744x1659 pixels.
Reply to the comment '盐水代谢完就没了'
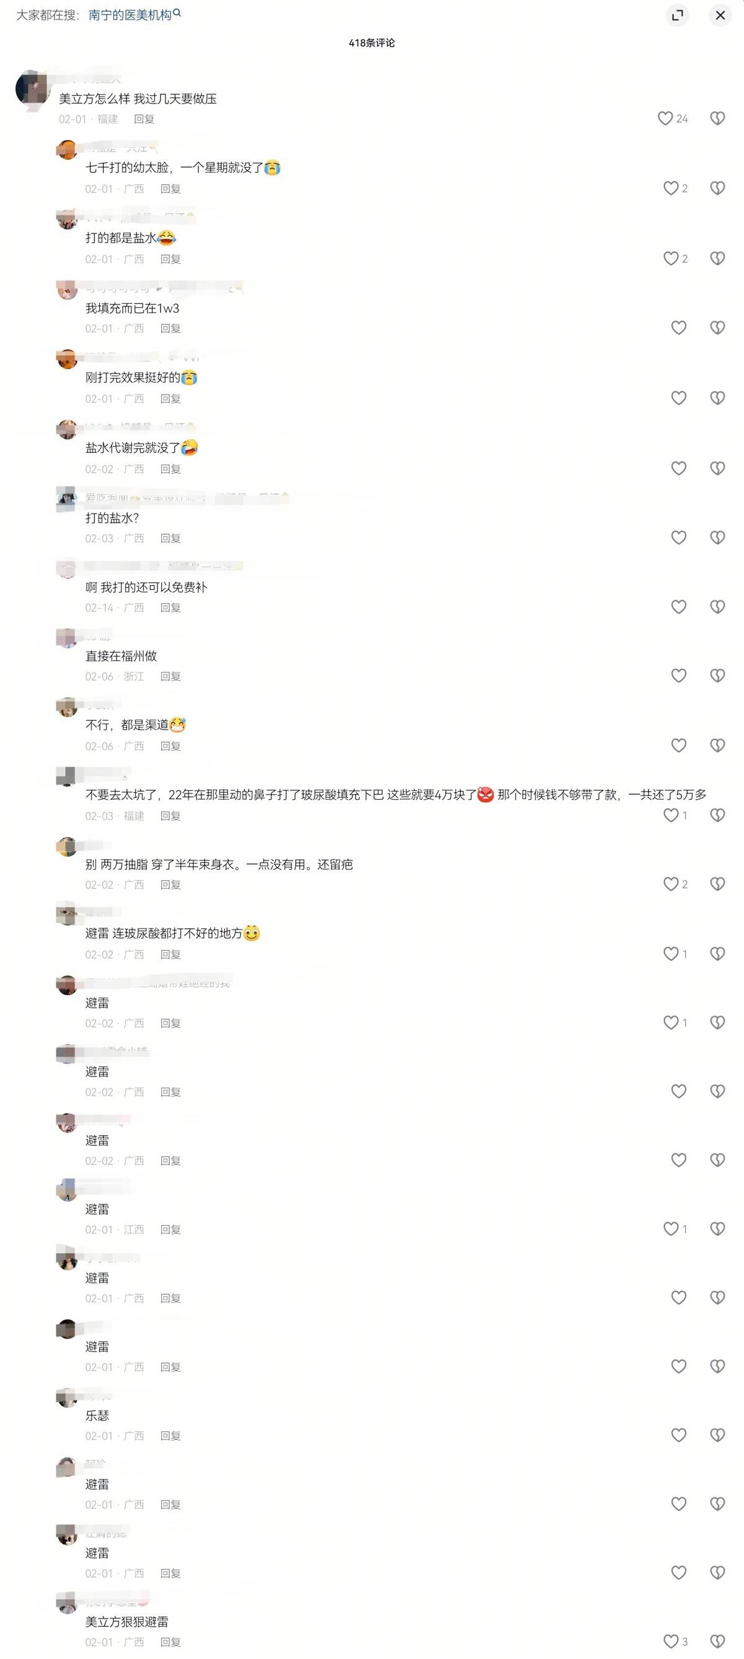click(x=170, y=469)
